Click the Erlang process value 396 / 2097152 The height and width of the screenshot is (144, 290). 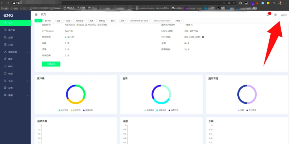(191, 31)
